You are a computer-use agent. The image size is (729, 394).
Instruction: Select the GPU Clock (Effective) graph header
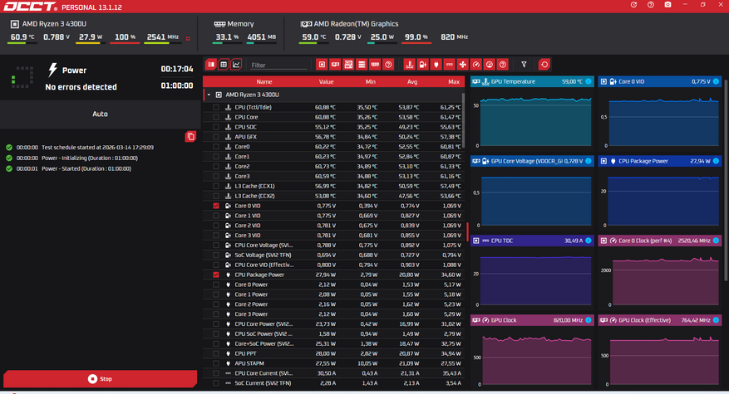tap(660, 320)
